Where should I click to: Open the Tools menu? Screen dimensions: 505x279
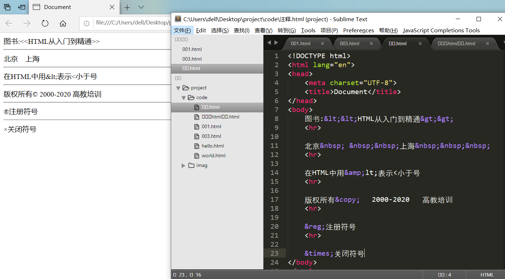click(308, 30)
